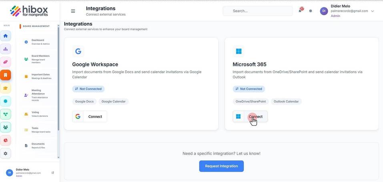Open Important Dates menu item
The image size is (383, 182).
pos(37,76)
